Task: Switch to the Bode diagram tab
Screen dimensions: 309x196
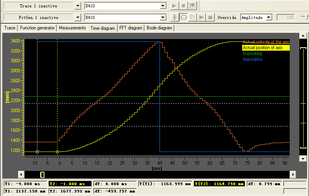Action: [160, 28]
